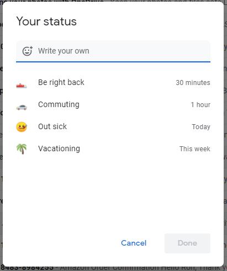
Task: Click the "1 hour" duration label
Action: click(x=200, y=105)
